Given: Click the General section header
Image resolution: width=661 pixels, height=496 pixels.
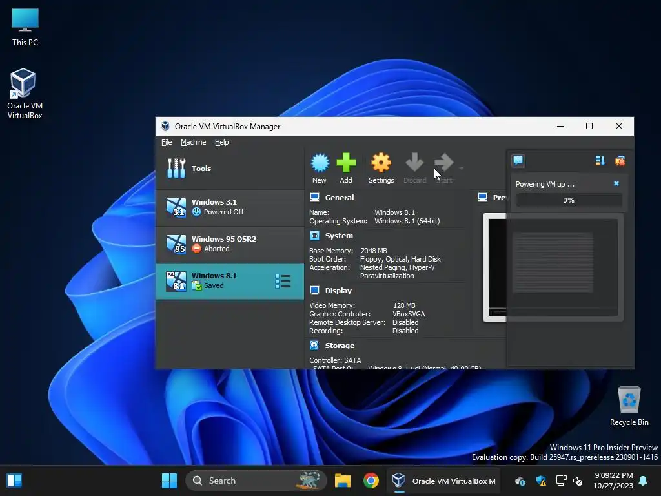Looking at the screenshot, I should [x=340, y=198].
